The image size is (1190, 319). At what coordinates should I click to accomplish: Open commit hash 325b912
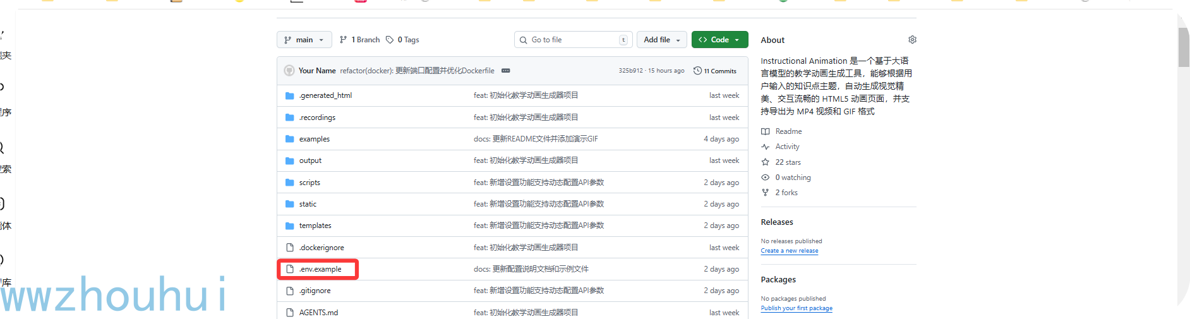click(630, 71)
